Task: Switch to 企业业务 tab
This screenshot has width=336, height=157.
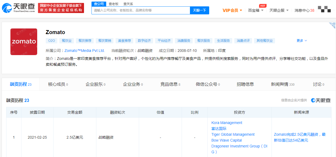Action: coord(133,84)
